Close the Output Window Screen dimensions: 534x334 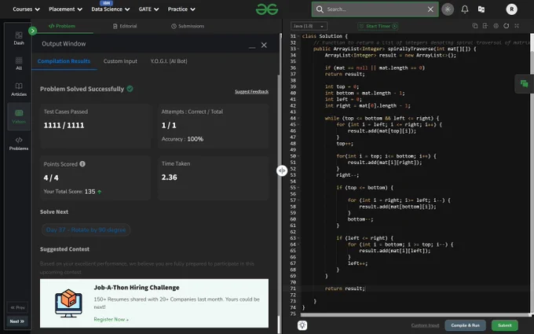[x=264, y=45]
